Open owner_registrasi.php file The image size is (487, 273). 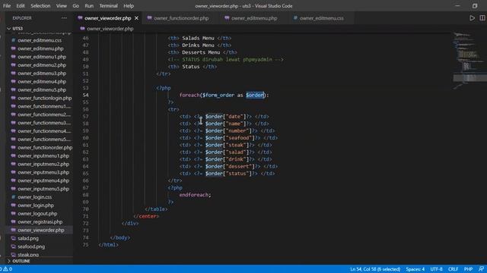(x=40, y=222)
